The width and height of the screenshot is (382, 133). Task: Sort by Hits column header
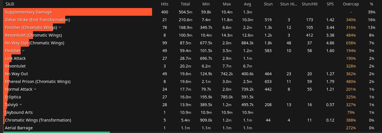165,4
